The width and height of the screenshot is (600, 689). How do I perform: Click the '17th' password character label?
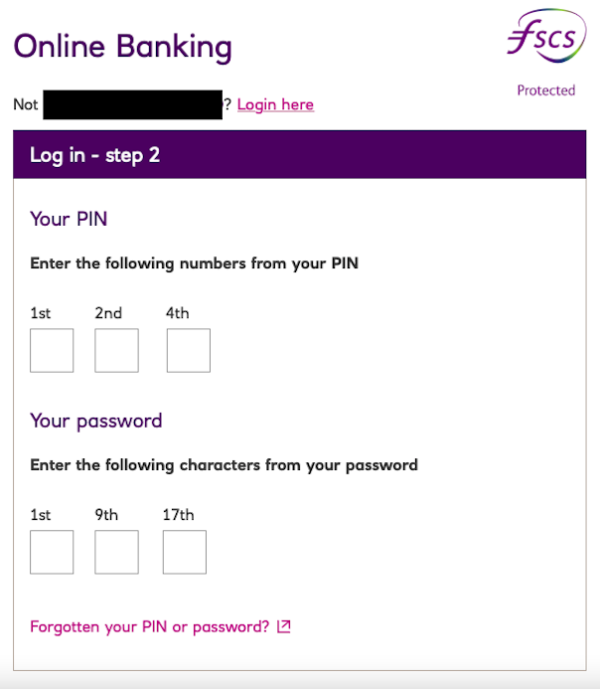179,515
